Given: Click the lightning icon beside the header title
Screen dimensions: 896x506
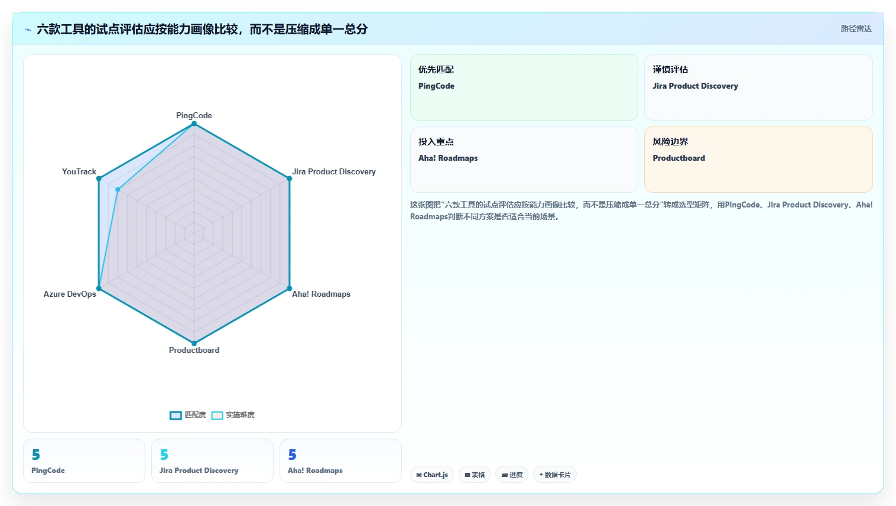Looking at the screenshot, I should (28, 30).
